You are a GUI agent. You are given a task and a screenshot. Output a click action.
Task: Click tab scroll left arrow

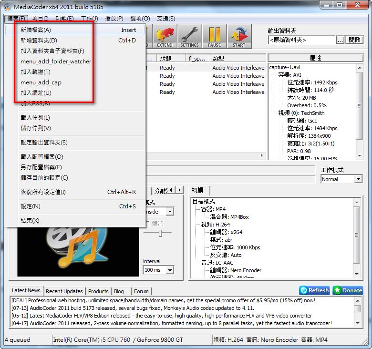pyautogui.click(x=171, y=190)
